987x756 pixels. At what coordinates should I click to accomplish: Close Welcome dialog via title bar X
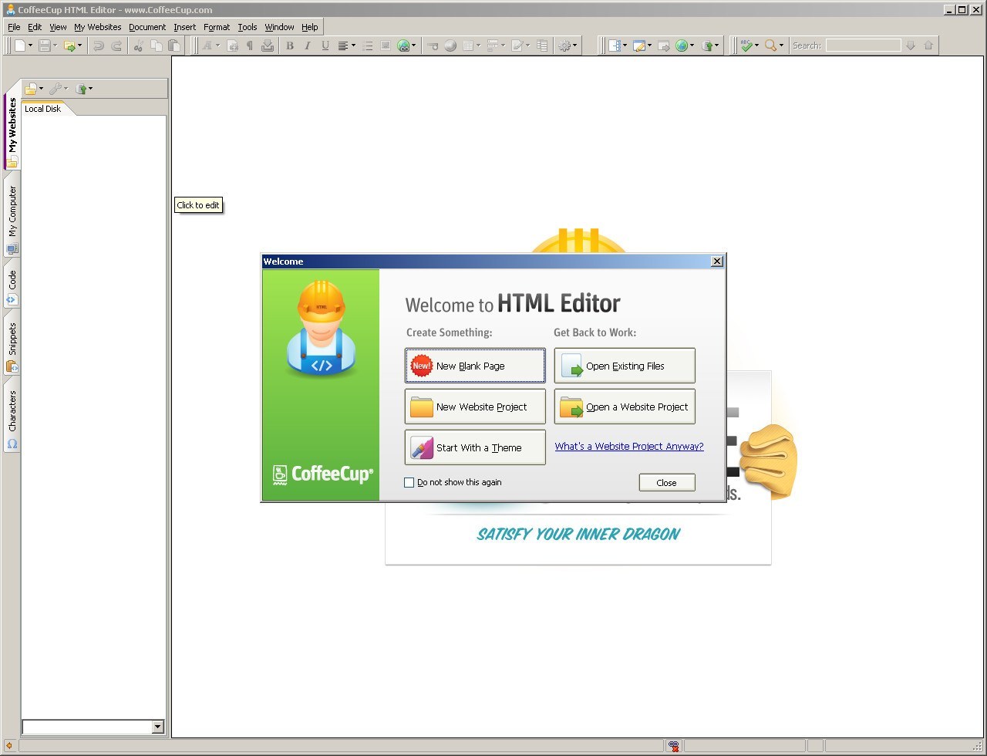pyautogui.click(x=717, y=262)
